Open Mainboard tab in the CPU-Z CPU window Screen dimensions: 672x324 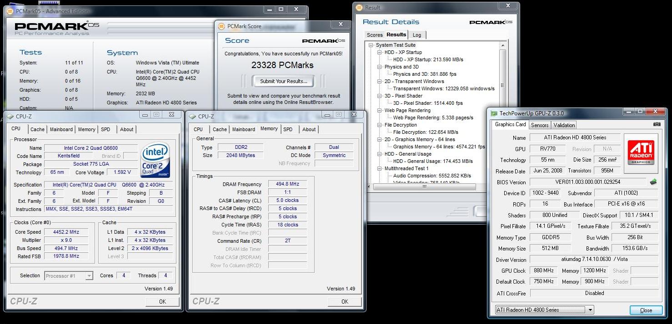tap(61, 129)
